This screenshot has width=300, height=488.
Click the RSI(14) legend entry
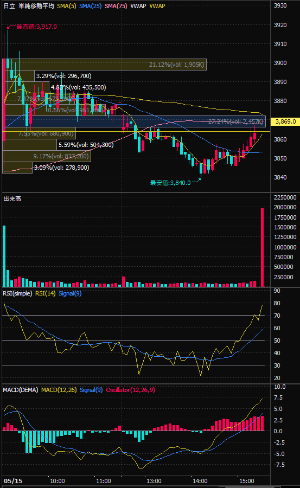click(45, 293)
